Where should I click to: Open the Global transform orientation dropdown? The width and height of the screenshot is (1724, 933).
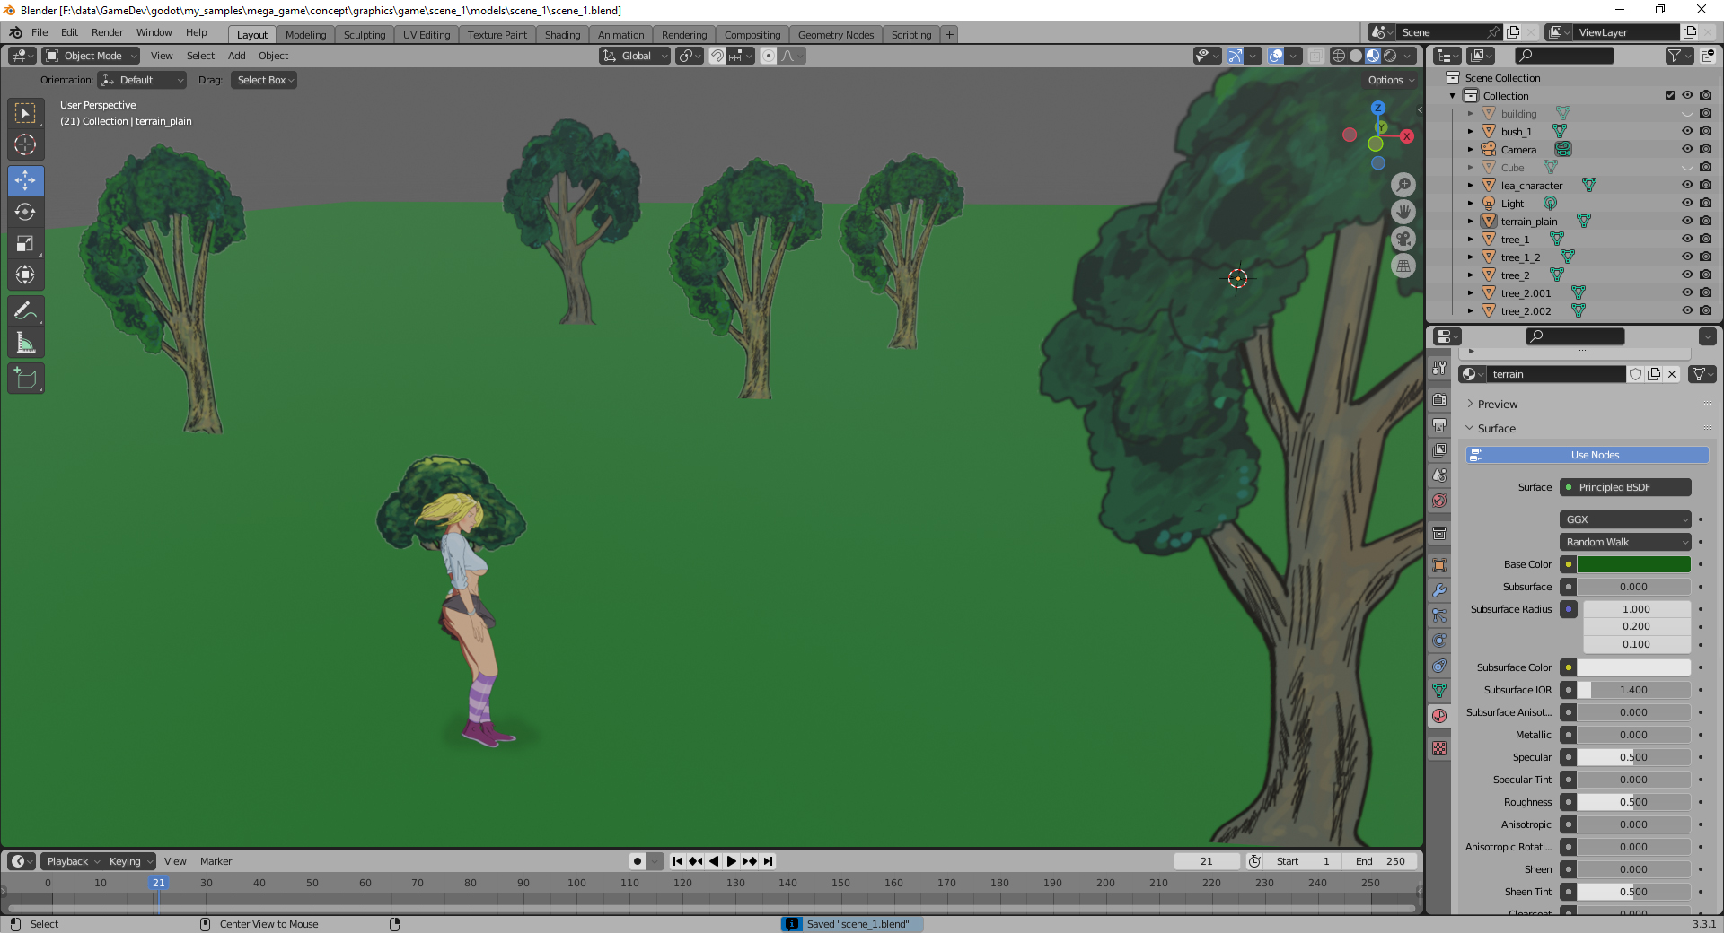coord(635,56)
